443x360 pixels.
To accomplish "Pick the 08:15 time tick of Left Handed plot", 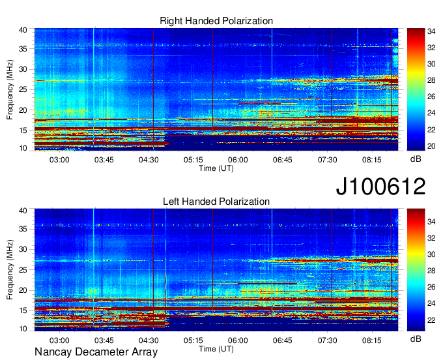I will click(372, 340).
